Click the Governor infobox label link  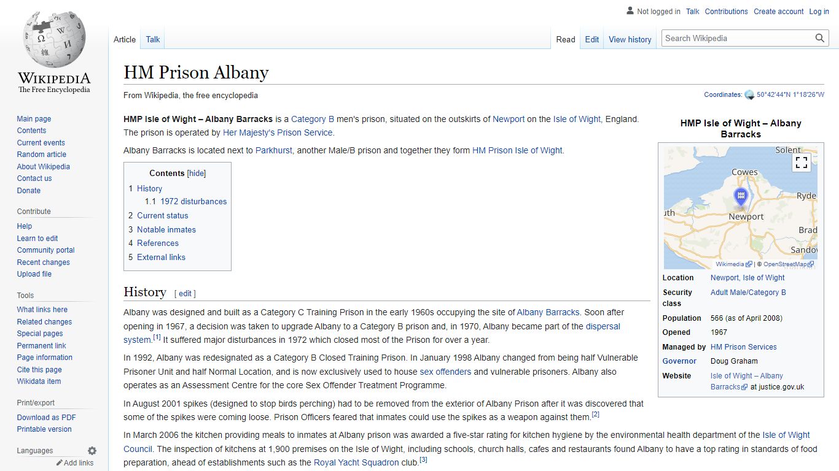[x=679, y=361]
